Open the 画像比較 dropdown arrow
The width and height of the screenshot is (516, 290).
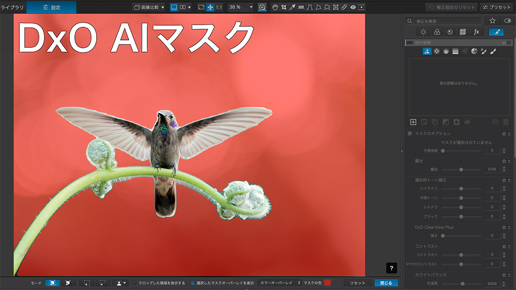[162, 7]
